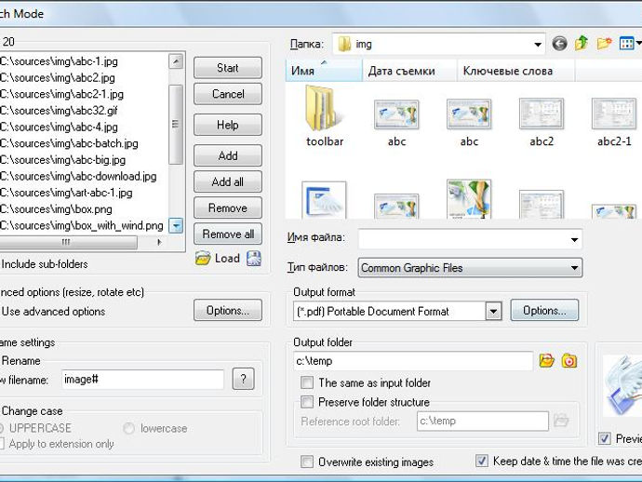This screenshot has width=642, height=482.
Task: Click the Start button
Action: (x=228, y=68)
